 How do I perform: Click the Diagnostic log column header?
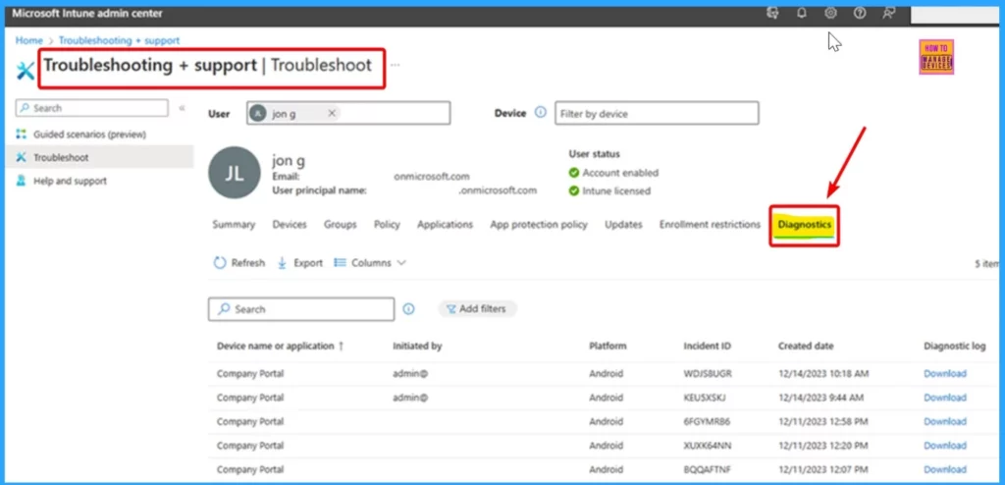[954, 346]
